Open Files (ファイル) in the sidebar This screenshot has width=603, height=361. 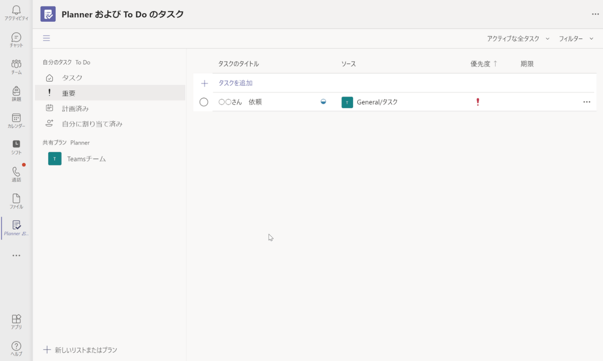pyautogui.click(x=16, y=201)
